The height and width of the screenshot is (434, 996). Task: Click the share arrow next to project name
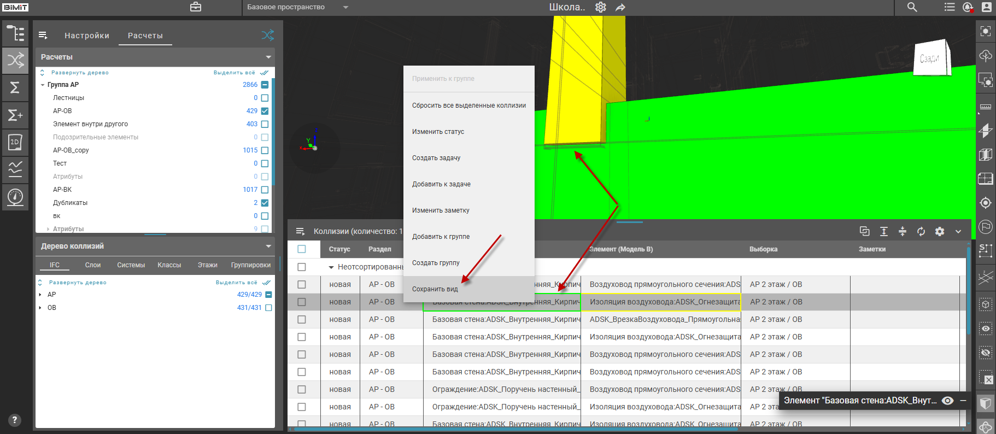point(620,7)
